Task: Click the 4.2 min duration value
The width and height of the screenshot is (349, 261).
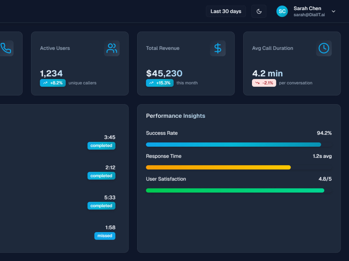Action: 267,74
